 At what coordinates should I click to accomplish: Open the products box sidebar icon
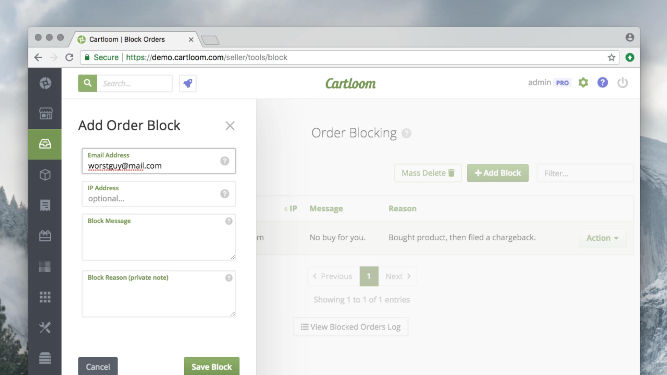pyautogui.click(x=45, y=175)
